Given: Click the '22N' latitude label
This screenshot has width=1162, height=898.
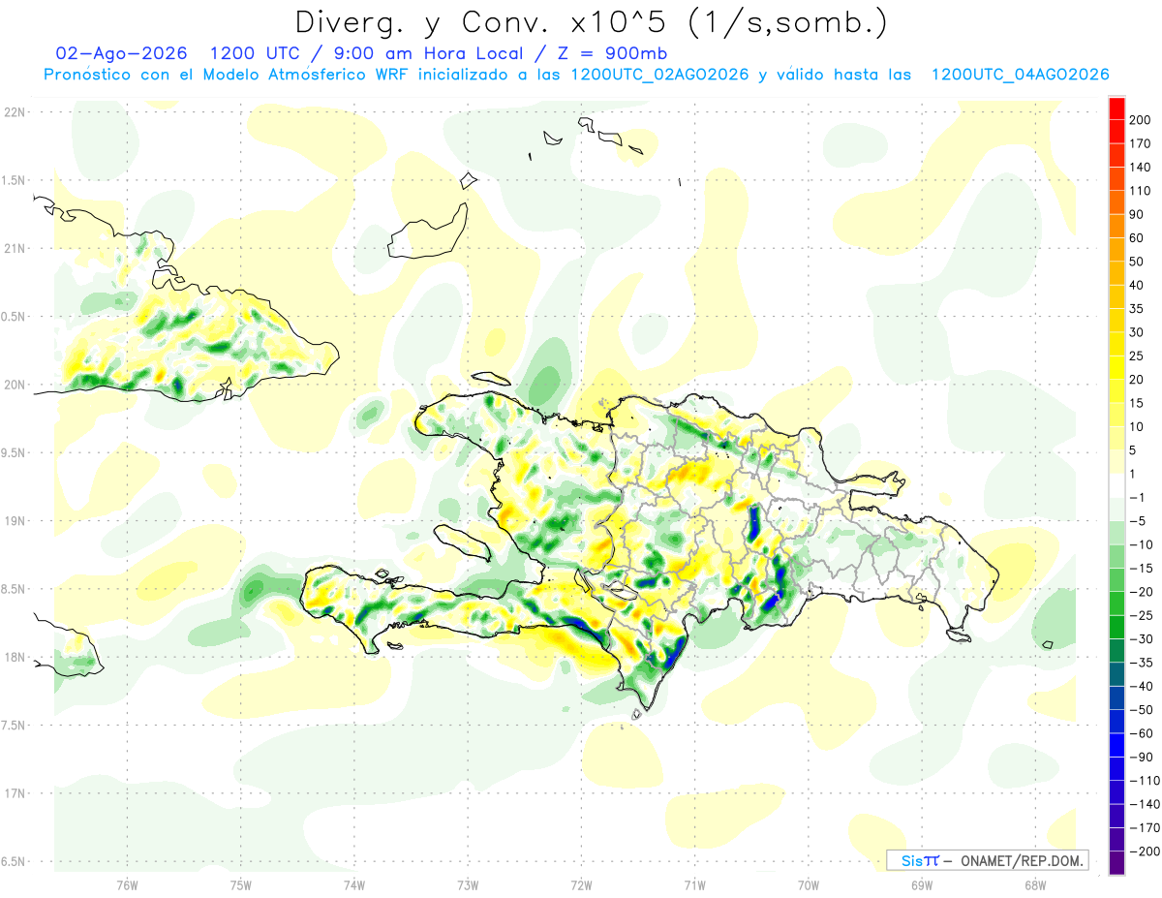Looking at the screenshot, I should tap(15, 111).
